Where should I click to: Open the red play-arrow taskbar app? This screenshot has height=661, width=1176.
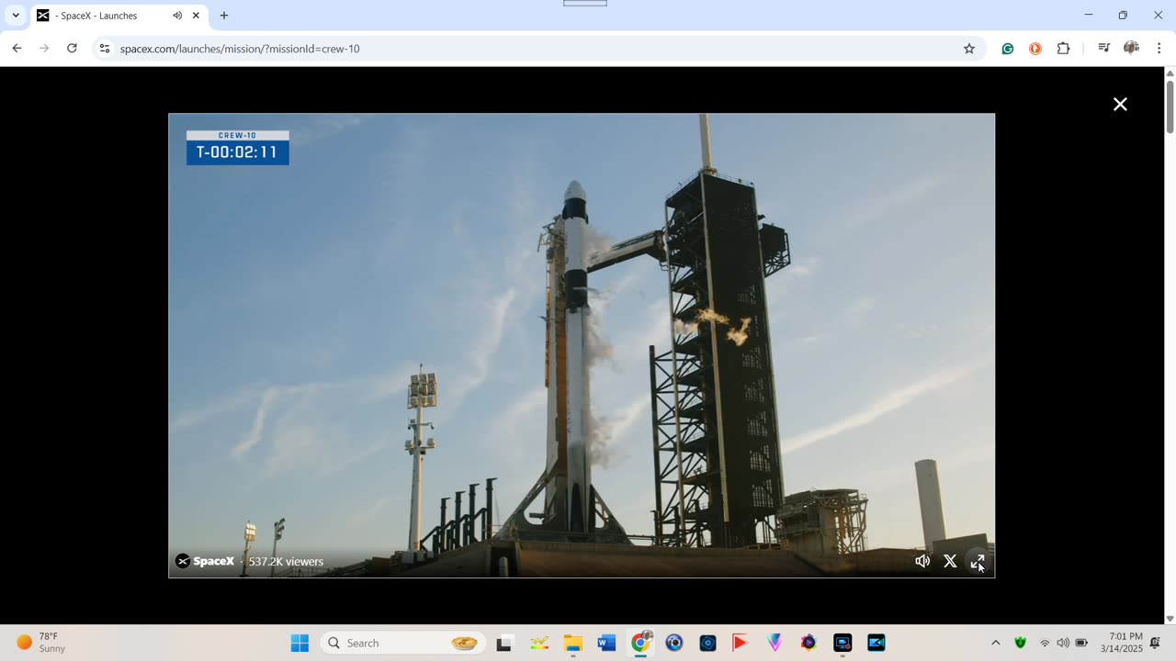click(741, 643)
